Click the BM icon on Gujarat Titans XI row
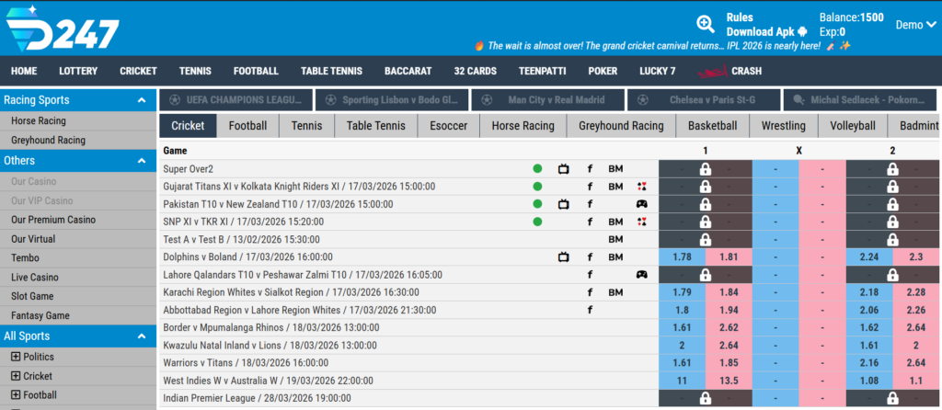 click(x=615, y=187)
